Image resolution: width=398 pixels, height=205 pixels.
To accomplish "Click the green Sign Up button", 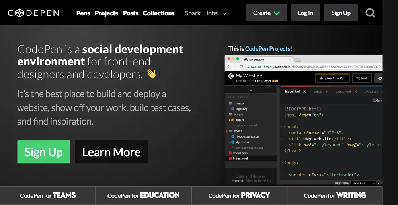I will click(44, 151).
